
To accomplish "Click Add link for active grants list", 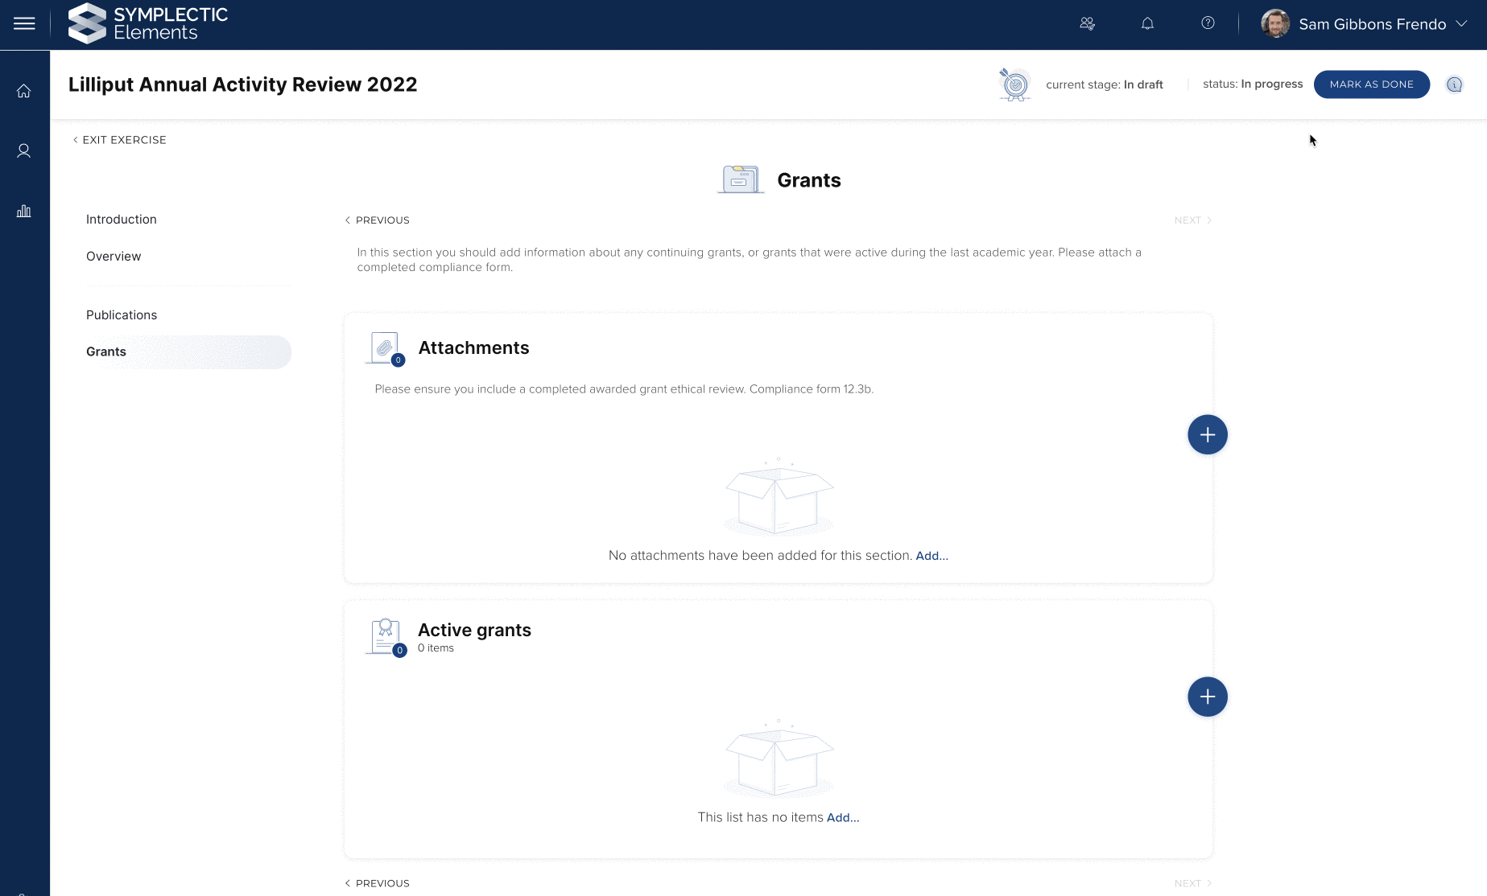I will click(843, 818).
